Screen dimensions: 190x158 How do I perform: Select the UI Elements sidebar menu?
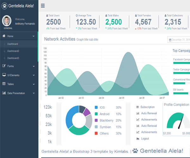click(x=19, y=75)
